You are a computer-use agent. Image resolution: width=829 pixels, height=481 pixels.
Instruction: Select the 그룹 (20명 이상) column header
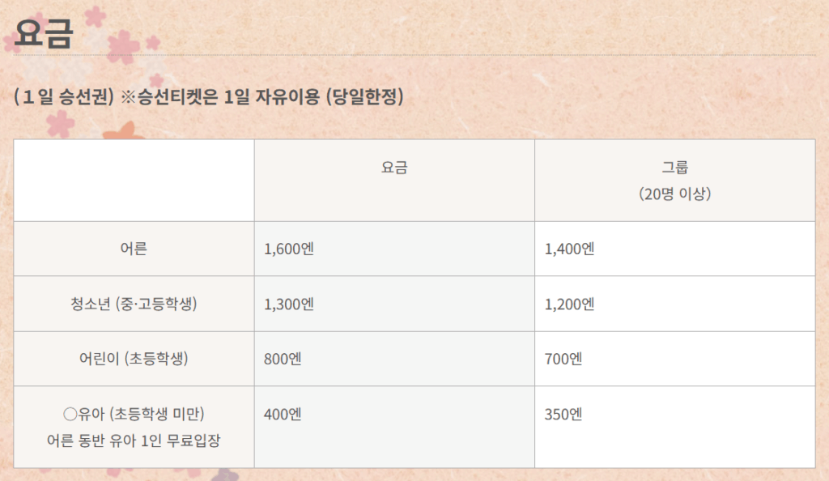[x=674, y=181]
